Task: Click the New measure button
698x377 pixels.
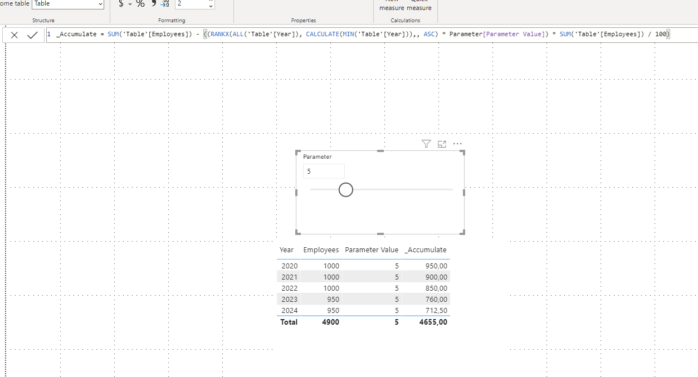Action: click(392, 6)
